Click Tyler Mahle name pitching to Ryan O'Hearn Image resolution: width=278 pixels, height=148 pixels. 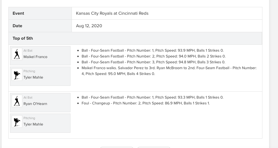tap(33, 124)
